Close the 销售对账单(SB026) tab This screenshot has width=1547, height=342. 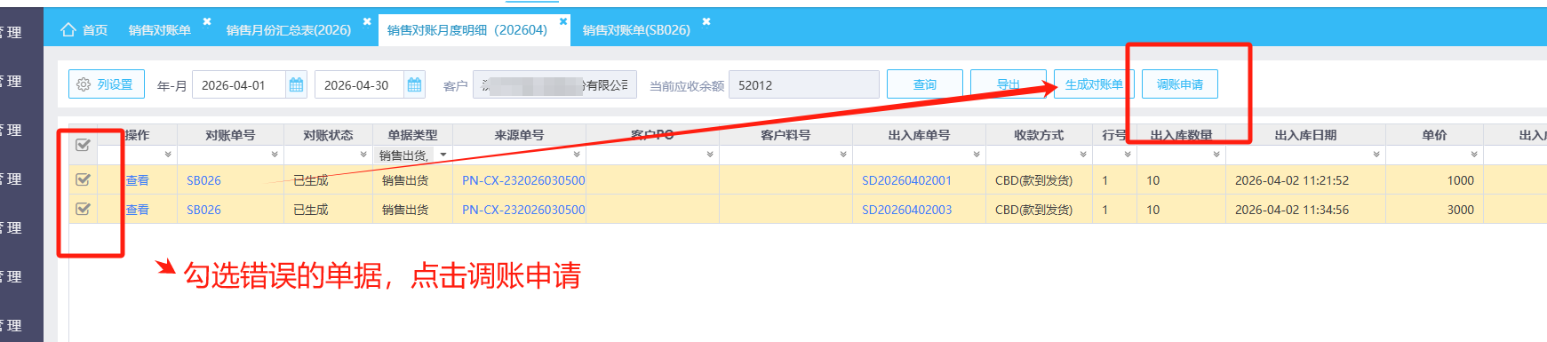tap(706, 21)
